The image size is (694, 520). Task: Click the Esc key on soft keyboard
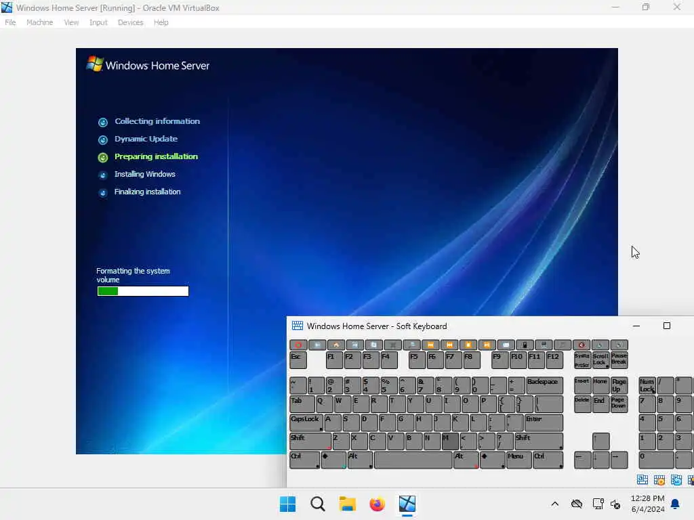coord(298,360)
